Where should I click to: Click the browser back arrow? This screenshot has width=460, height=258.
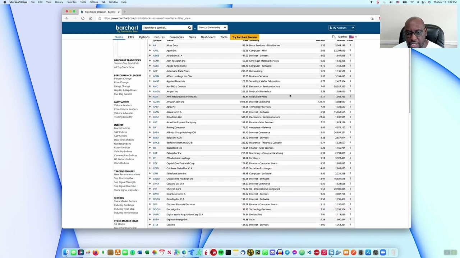(67, 18)
